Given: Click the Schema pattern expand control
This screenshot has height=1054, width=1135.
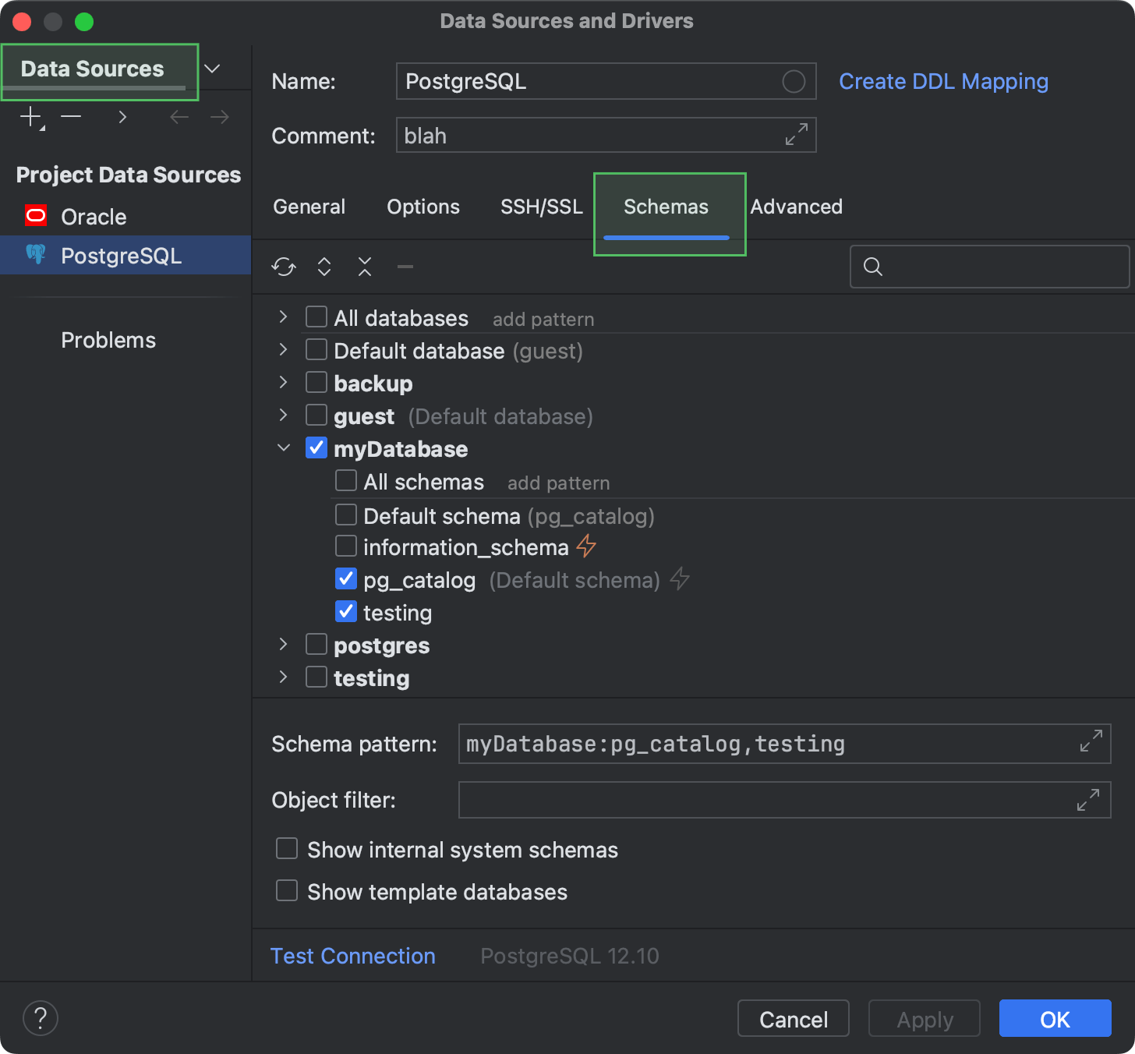Looking at the screenshot, I should [1091, 743].
